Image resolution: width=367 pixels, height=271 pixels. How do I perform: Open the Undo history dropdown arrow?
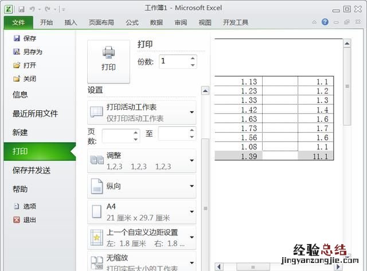pyautogui.click(x=40, y=9)
